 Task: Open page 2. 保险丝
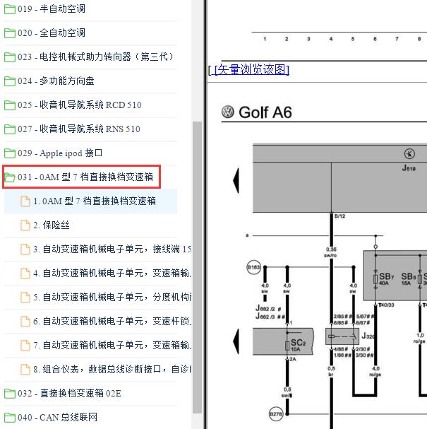[52, 225]
